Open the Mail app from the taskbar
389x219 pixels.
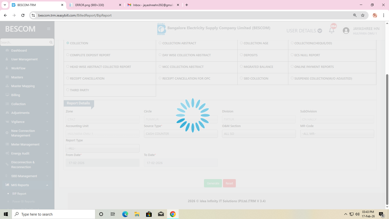point(161,214)
